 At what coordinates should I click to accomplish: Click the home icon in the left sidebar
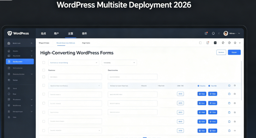(9, 51)
